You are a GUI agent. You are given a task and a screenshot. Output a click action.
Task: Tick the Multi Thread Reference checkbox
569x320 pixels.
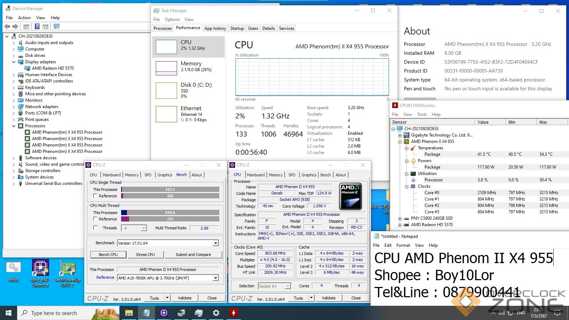pyautogui.click(x=95, y=219)
